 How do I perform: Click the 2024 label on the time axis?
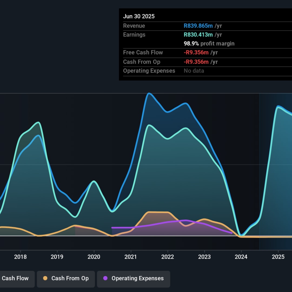click(x=241, y=257)
